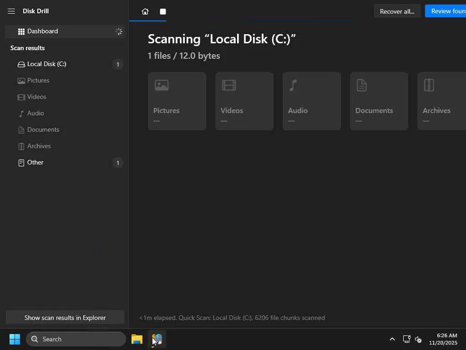Click the hard drive icon for Local Disk (C:)
This screenshot has width=466, height=350.
[21, 64]
